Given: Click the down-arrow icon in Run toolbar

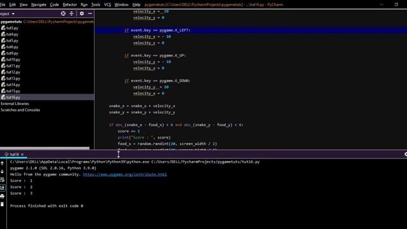Looking at the screenshot, I should [x=3, y=172].
